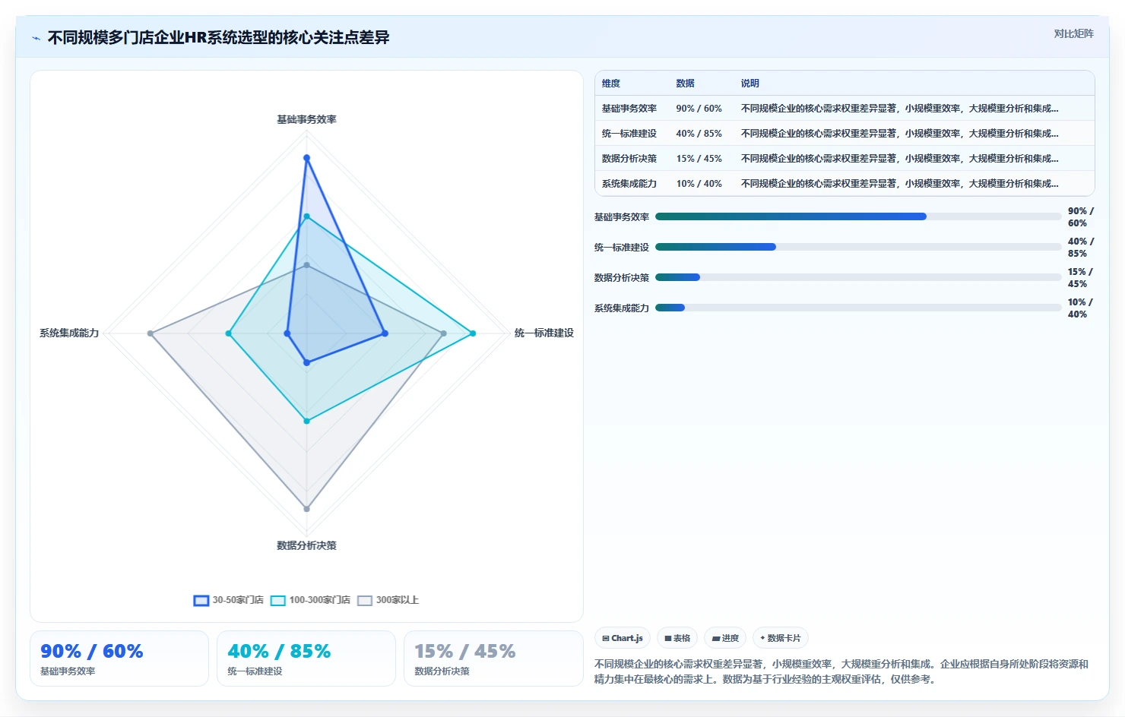Toggle the 100-300家门店 legend series
The height and width of the screenshot is (717, 1125).
(x=311, y=600)
